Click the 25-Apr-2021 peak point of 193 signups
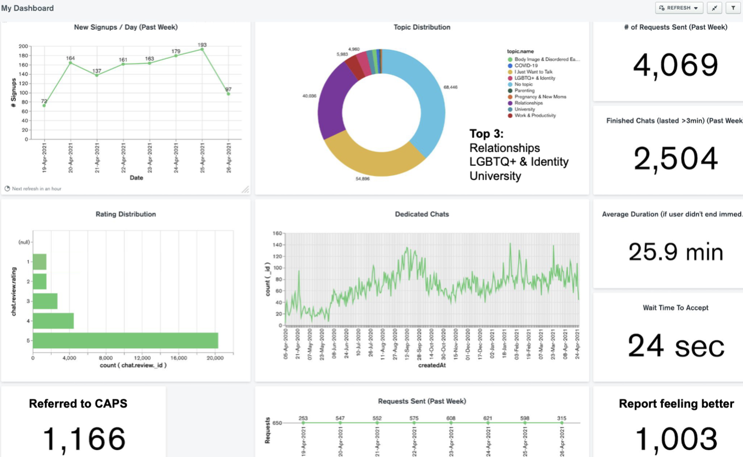Image resolution: width=743 pixels, height=457 pixels. tap(202, 49)
